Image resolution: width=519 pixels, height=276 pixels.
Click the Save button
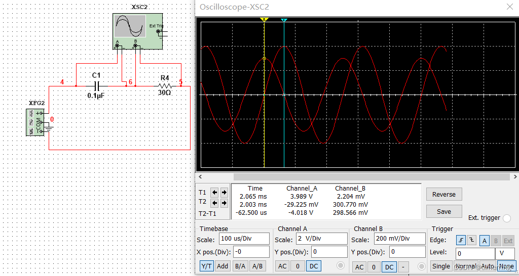(x=444, y=211)
